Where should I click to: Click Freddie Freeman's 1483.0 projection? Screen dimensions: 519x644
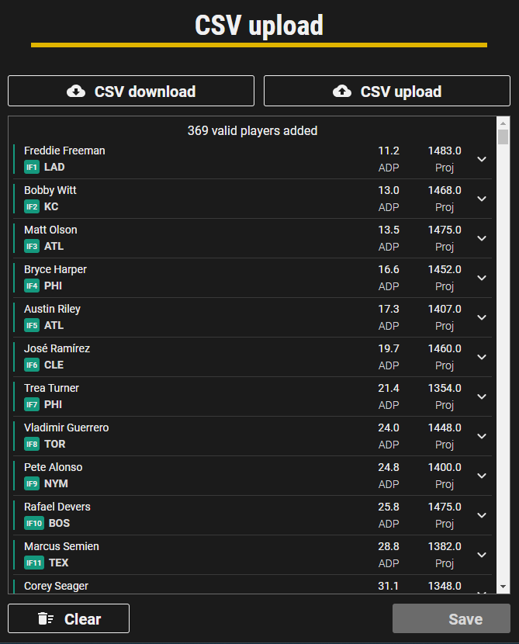[x=445, y=151]
